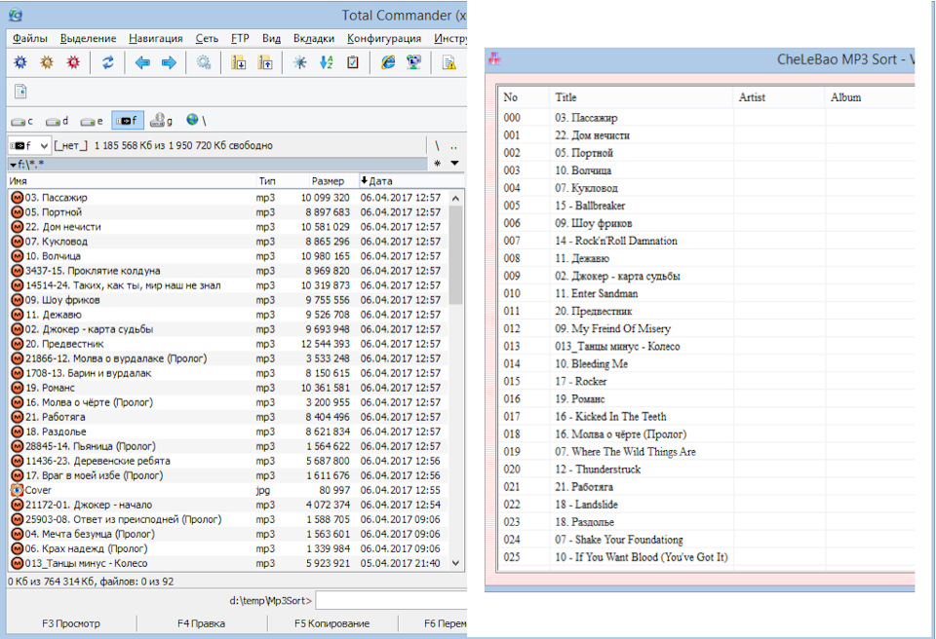Click the command line input field
This screenshot has height=639, width=936.
coord(391,600)
